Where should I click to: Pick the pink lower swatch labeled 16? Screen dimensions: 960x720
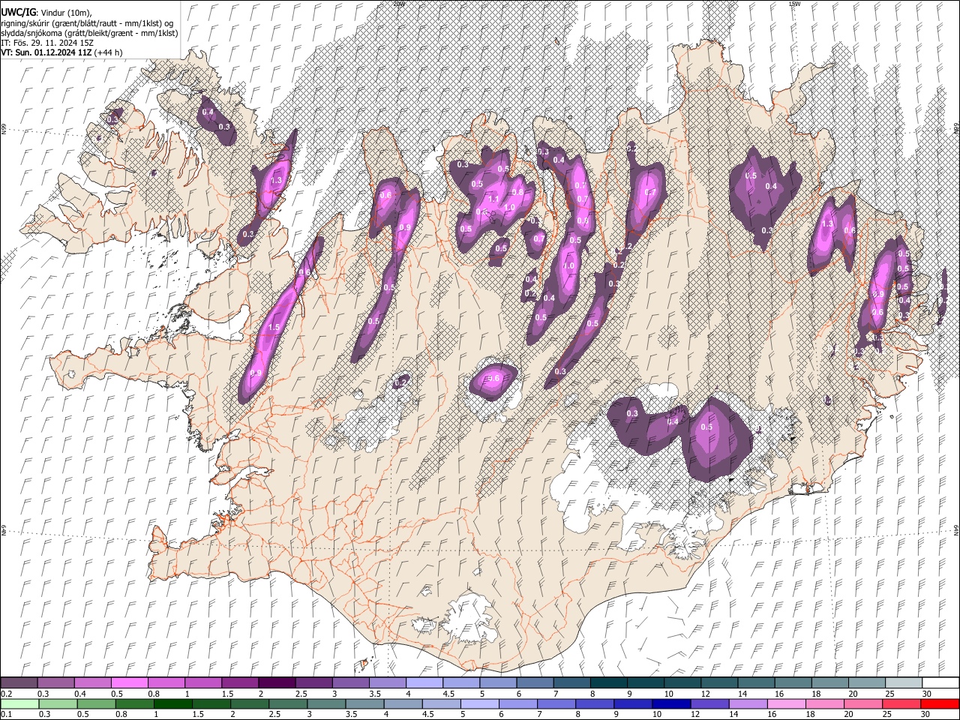tap(786, 703)
